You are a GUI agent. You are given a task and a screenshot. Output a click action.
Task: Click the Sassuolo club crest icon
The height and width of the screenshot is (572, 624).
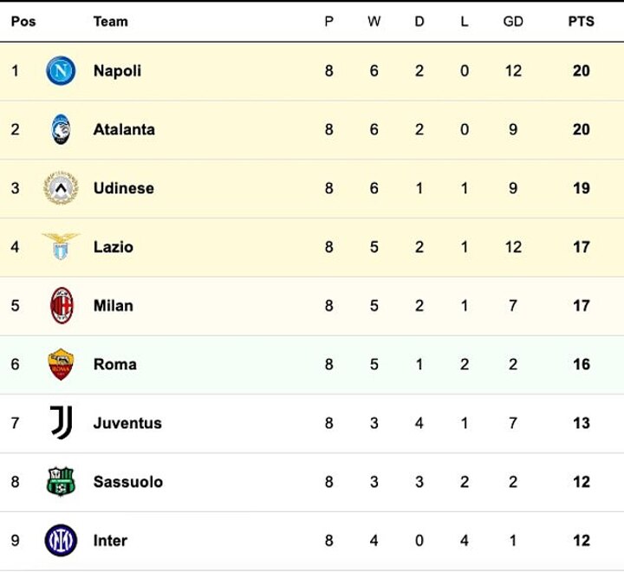(x=61, y=482)
